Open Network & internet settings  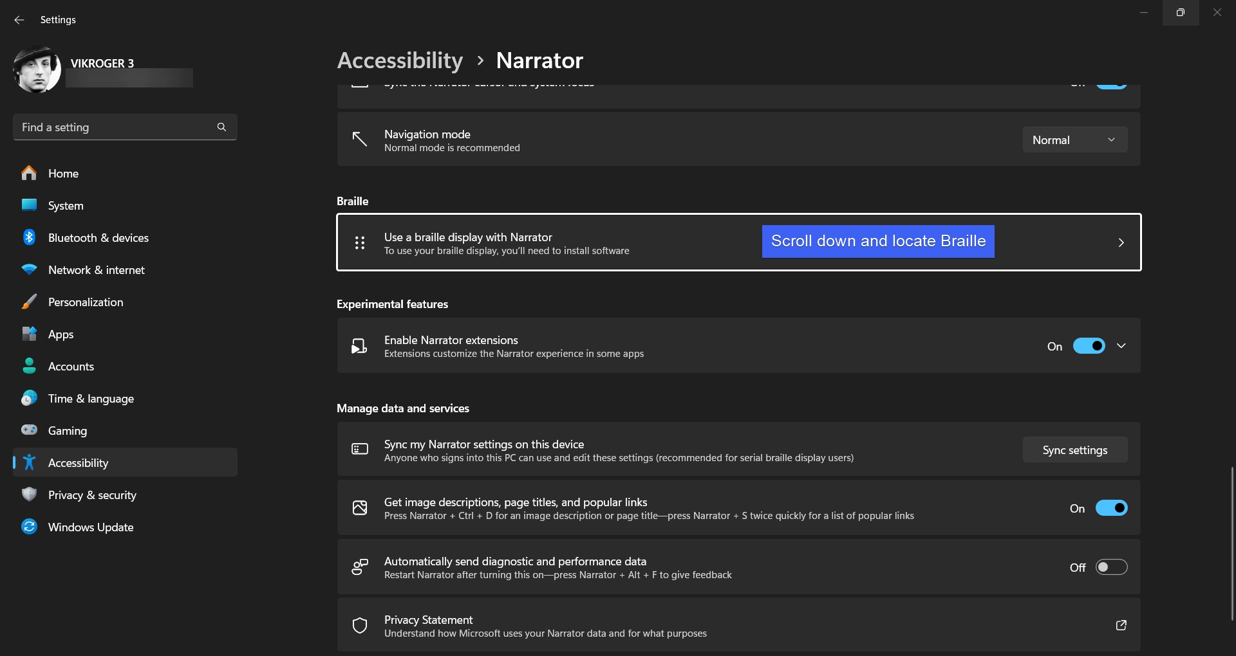tap(125, 269)
